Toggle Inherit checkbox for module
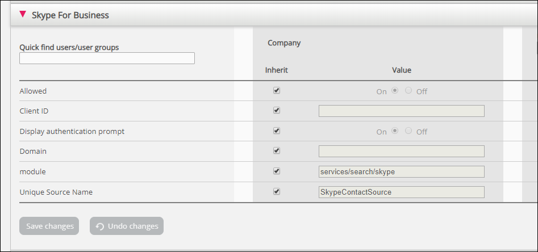This screenshot has width=538, height=252. [277, 171]
